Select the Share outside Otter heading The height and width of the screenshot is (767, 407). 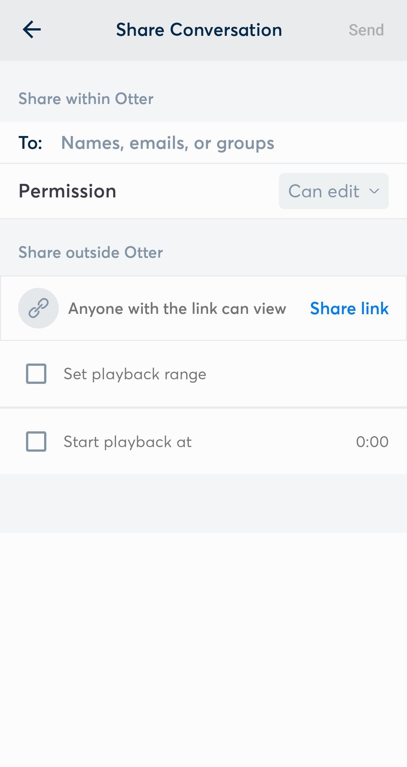pyautogui.click(x=91, y=252)
